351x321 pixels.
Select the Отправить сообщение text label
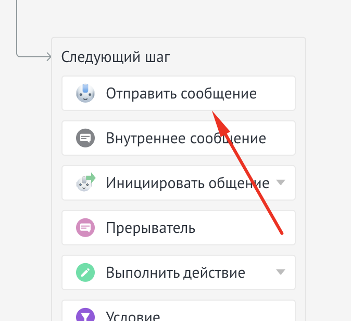[x=181, y=94]
